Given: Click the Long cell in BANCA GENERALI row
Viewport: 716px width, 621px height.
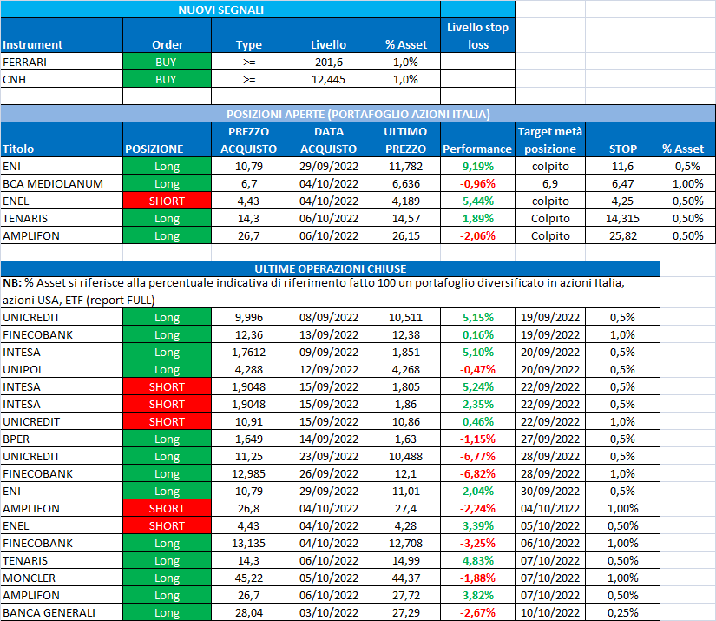Looking at the screenshot, I should click(168, 612).
